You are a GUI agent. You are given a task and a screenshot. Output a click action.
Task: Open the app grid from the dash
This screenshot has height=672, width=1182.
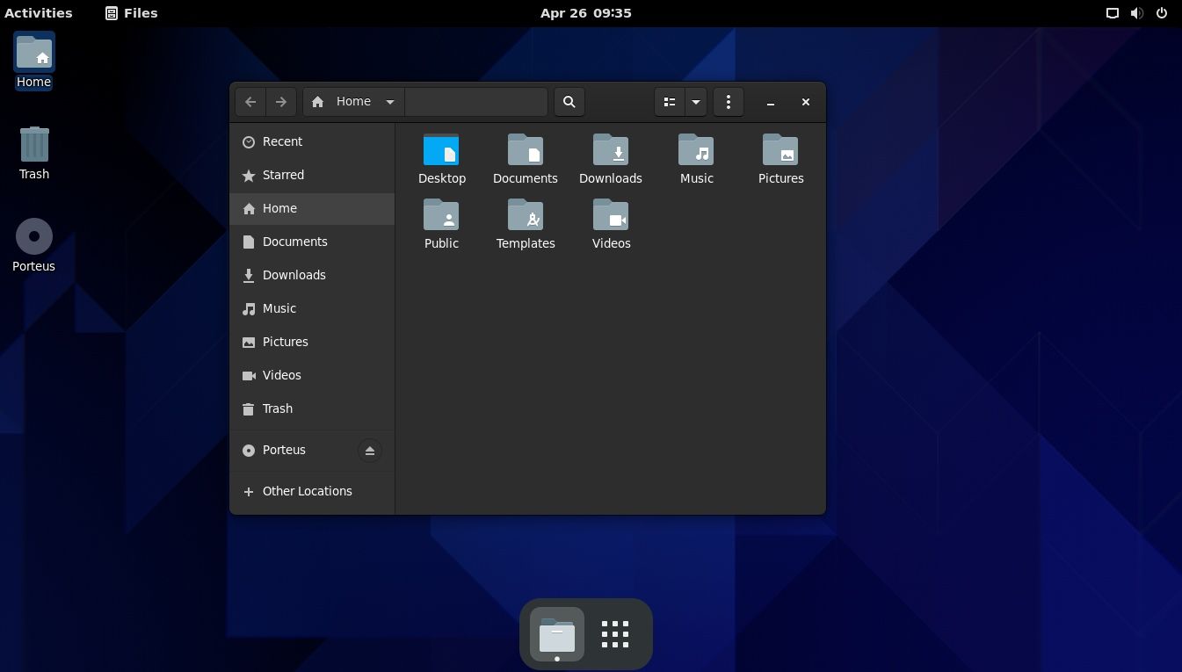tap(614, 633)
